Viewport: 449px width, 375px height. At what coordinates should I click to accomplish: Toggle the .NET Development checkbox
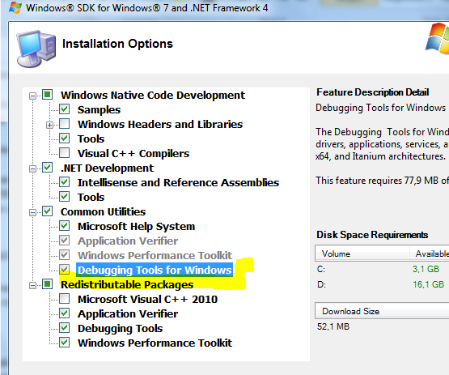tap(47, 168)
